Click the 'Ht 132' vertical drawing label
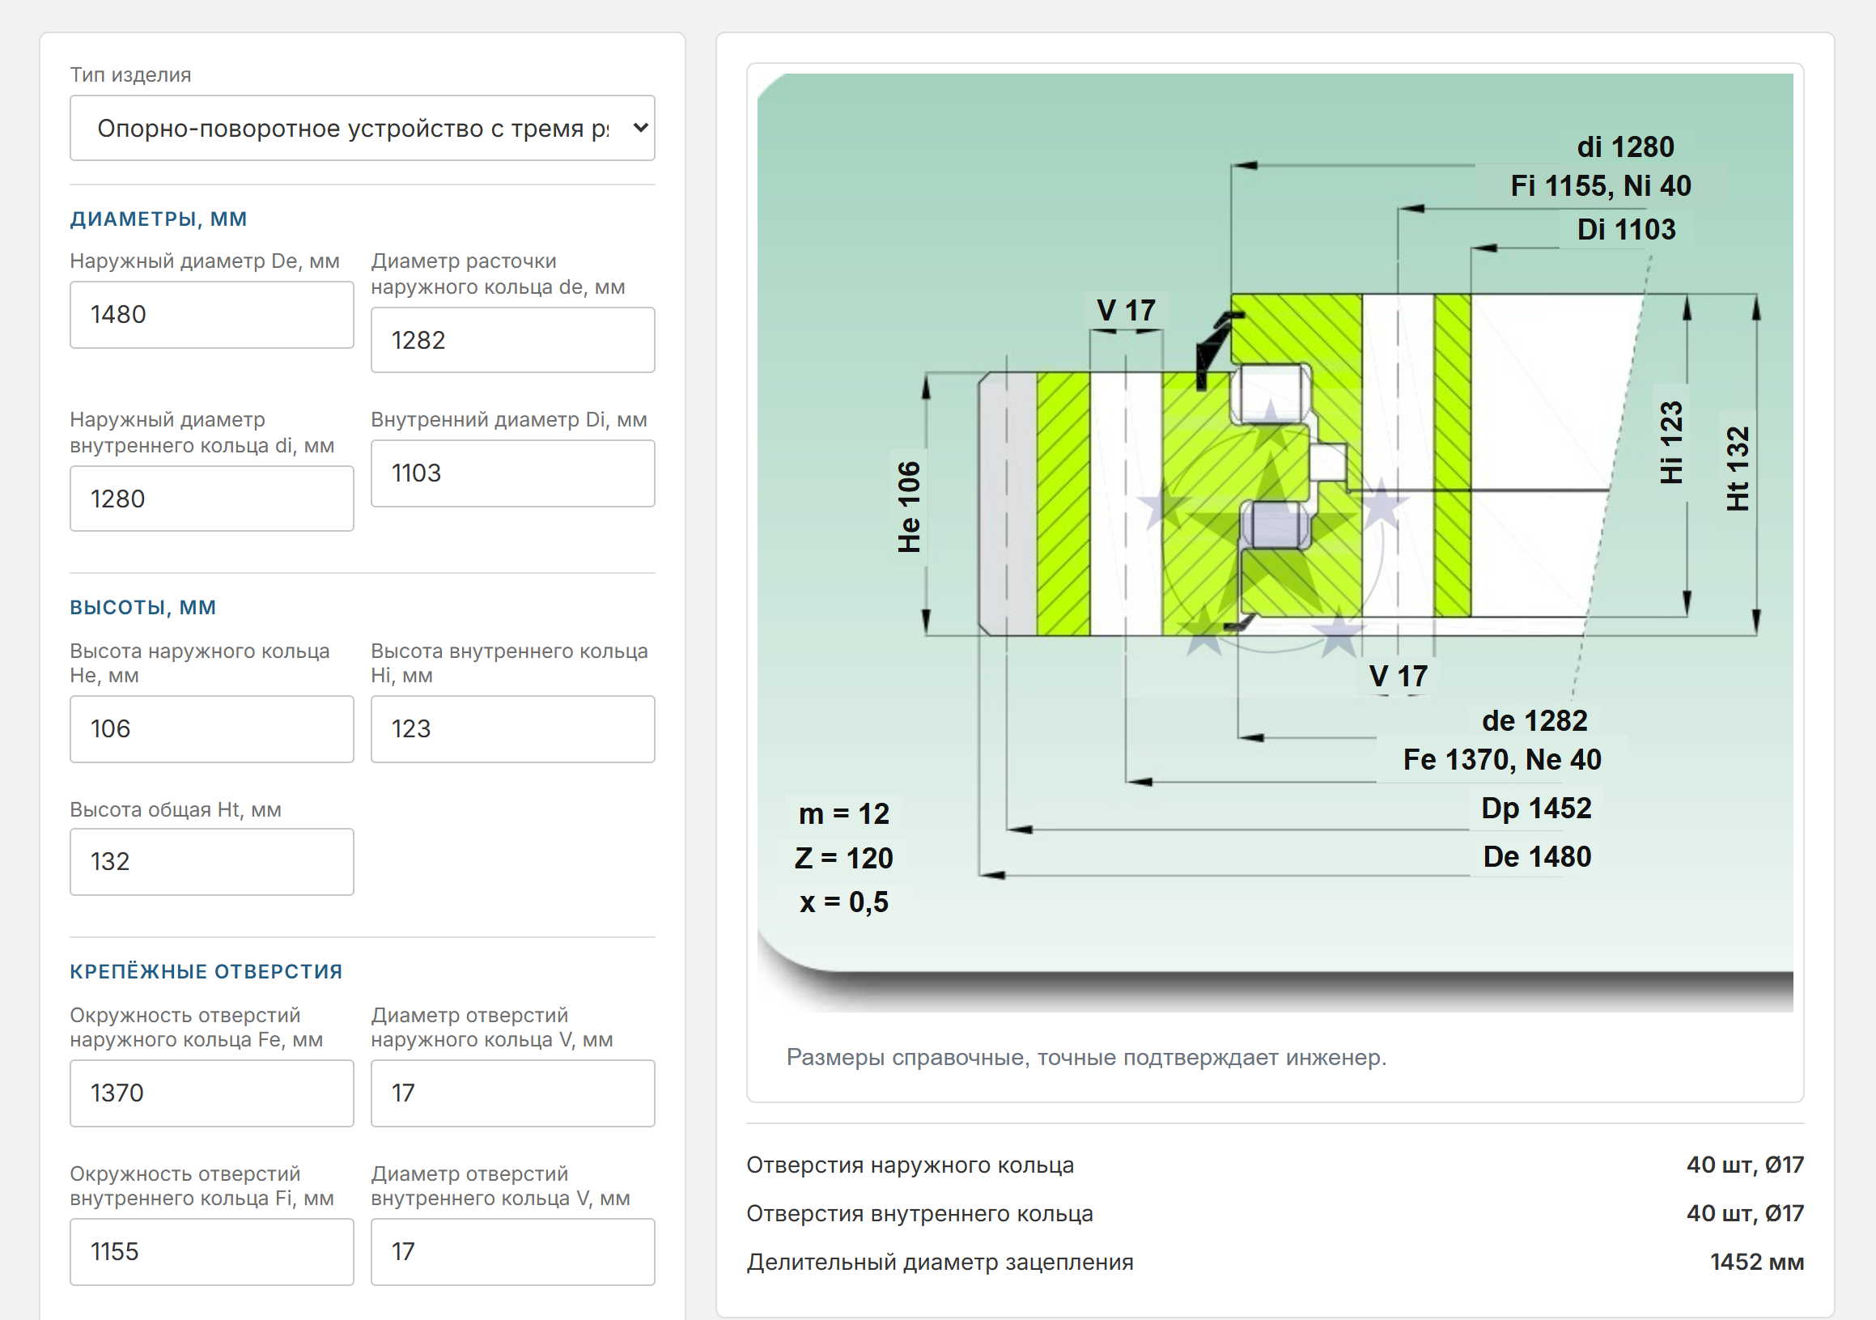This screenshot has height=1320, width=1876. (x=1737, y=469)
